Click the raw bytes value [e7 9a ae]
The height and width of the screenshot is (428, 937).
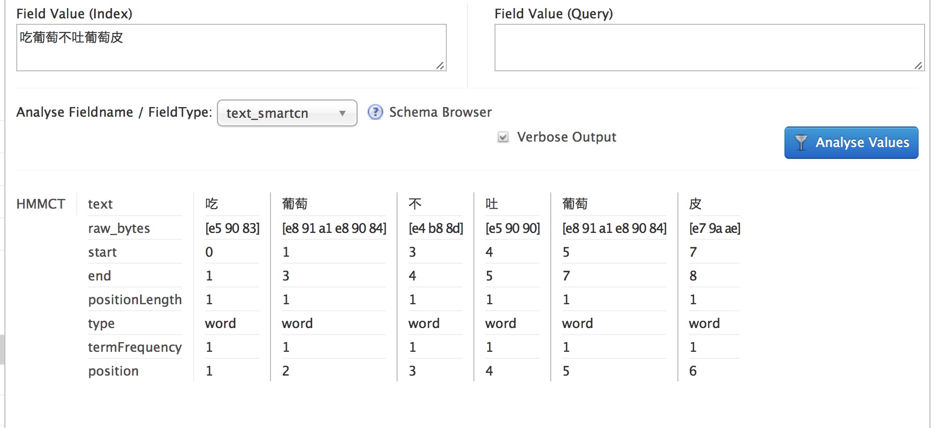coord(715,228)
